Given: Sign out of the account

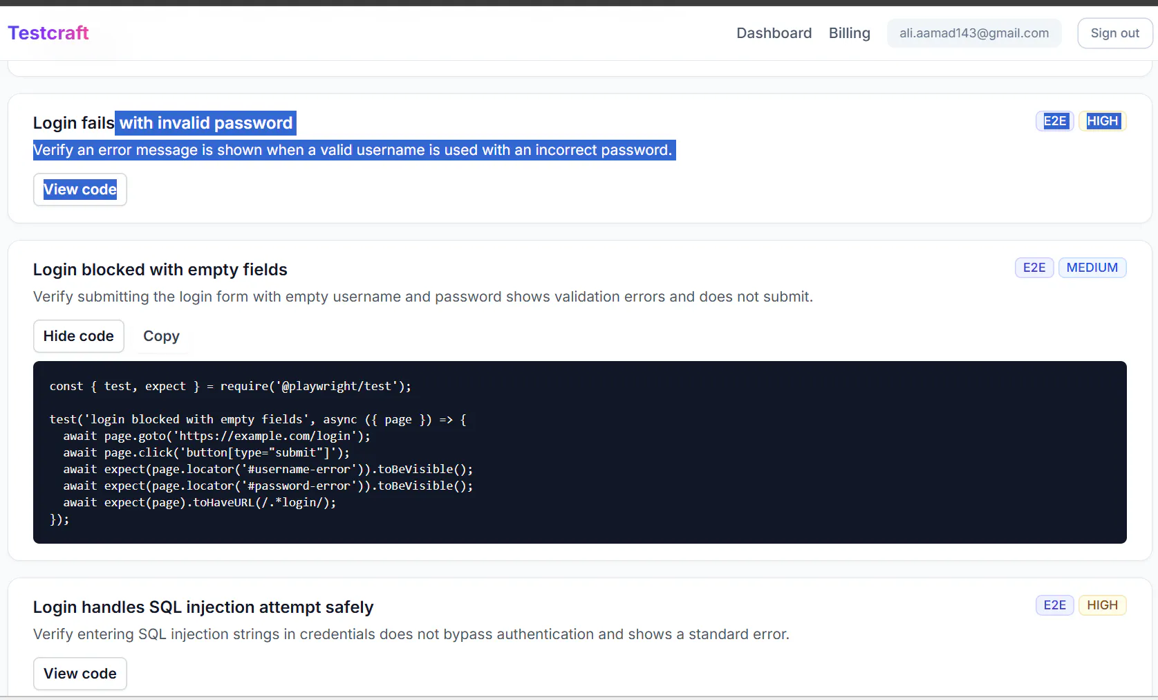Looking at the screenshot, I should (x=1114, y=33).
